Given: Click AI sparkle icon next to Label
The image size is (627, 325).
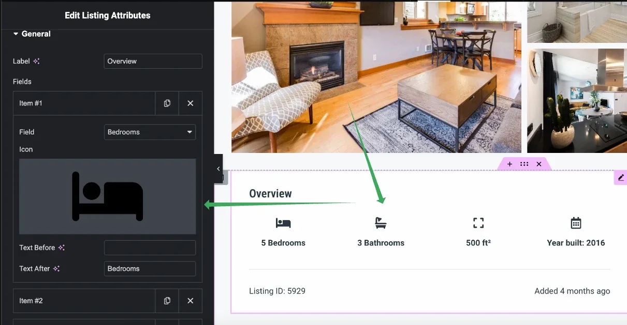Looking at the screenshot, I should pyautogui.click(x=36, y=61).
